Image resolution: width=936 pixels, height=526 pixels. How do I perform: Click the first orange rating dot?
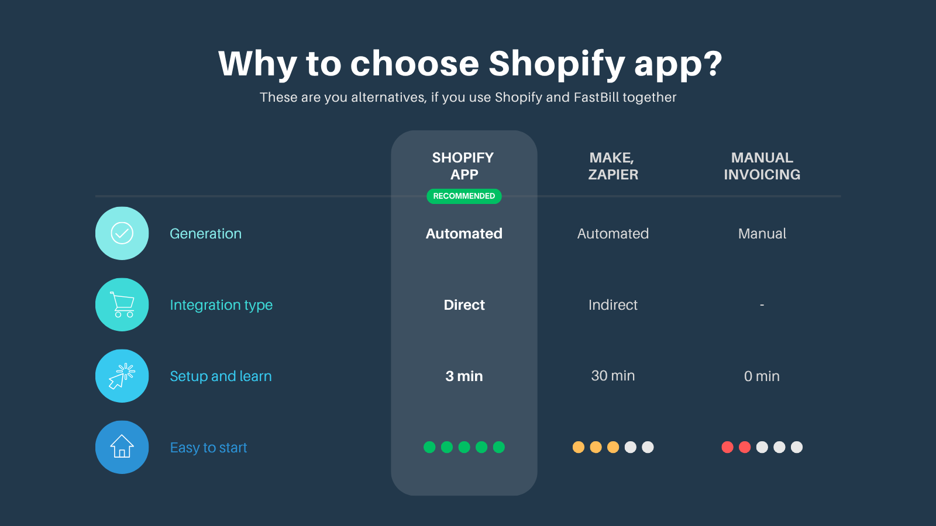[579, 447]
